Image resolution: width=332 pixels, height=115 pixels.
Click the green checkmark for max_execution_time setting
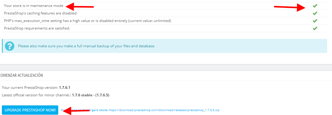[x=315, y=21]
